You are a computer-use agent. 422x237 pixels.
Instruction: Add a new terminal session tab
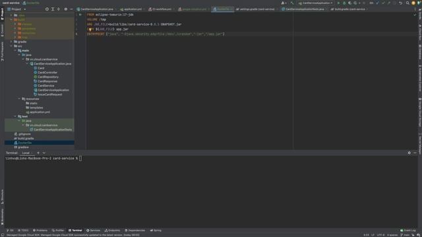coord(38,153)
